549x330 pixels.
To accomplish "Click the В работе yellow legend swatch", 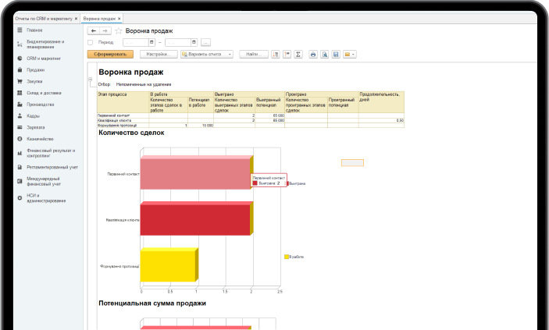I will 287,257.
